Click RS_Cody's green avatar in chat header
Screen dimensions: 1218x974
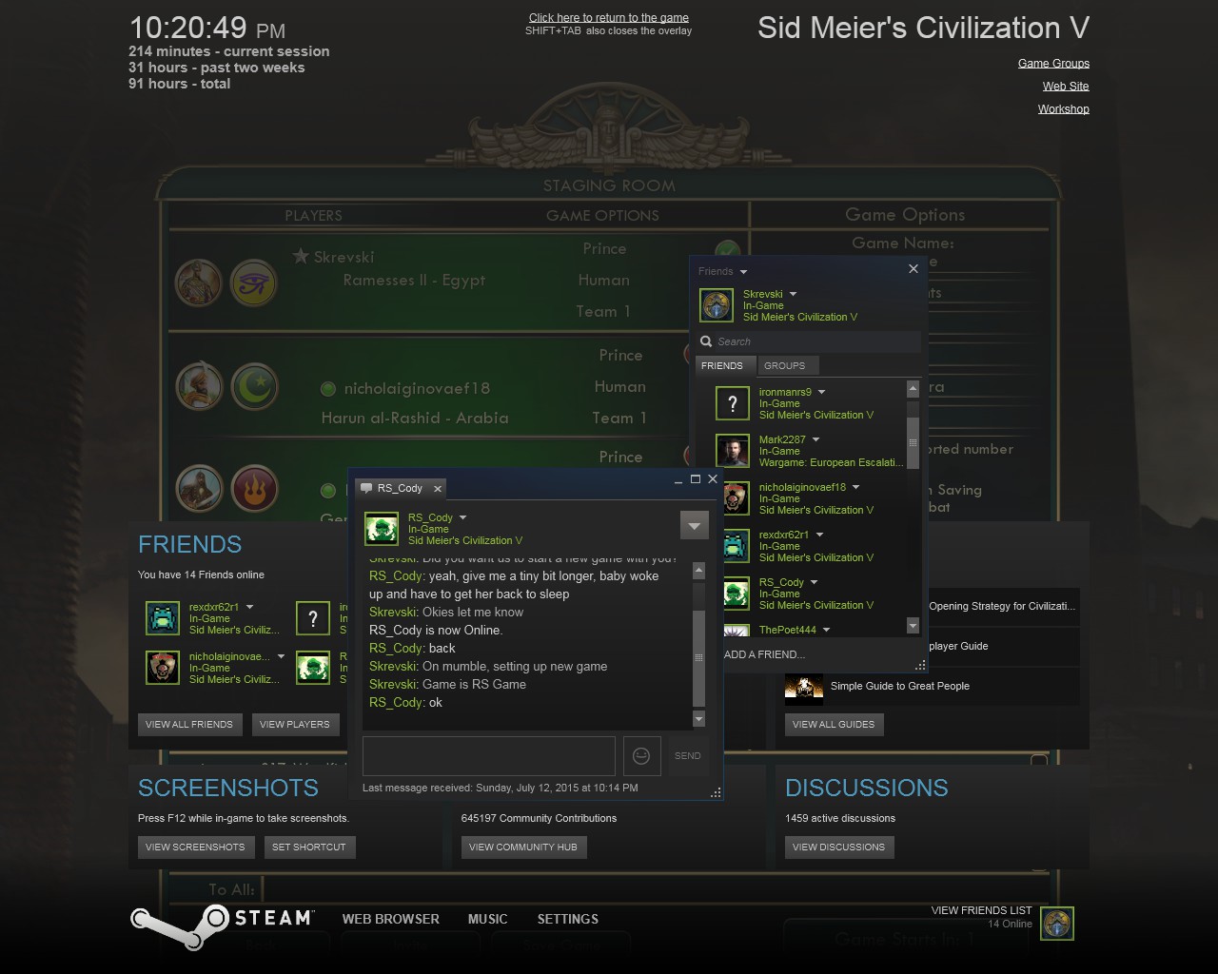point(382,529)
